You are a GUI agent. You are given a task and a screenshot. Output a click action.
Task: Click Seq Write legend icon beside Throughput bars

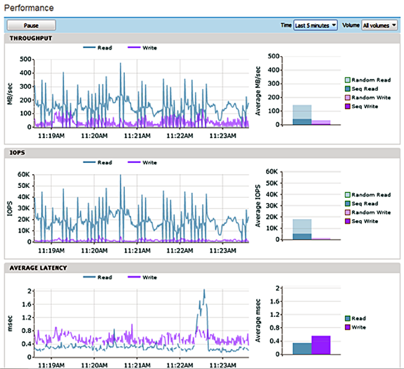[x=348, y=106]
